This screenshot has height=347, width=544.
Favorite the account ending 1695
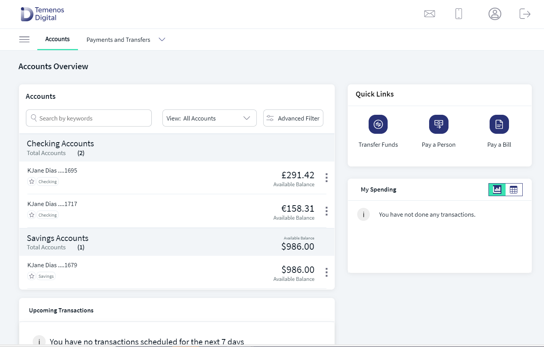tap(32, 182)
